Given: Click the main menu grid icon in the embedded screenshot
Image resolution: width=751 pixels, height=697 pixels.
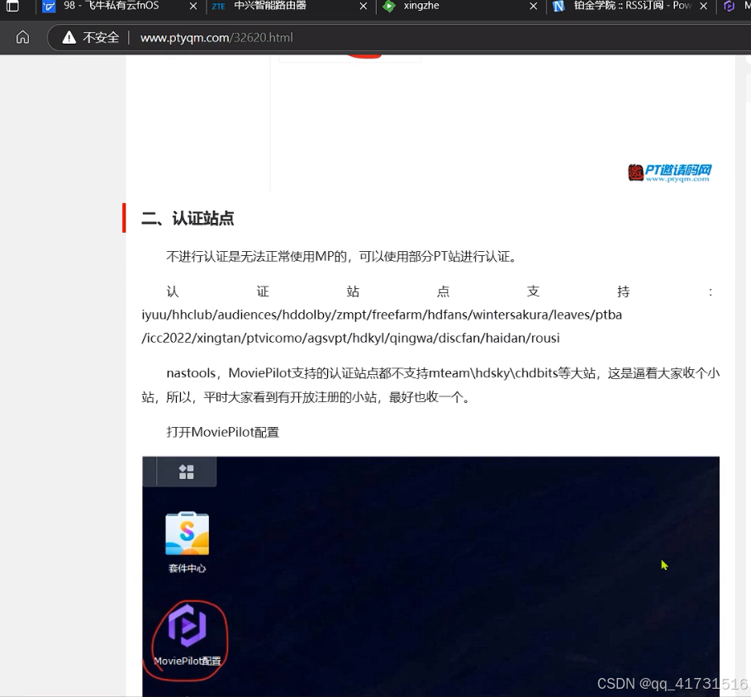Looking at the screenshot, I should coord(187,472).
